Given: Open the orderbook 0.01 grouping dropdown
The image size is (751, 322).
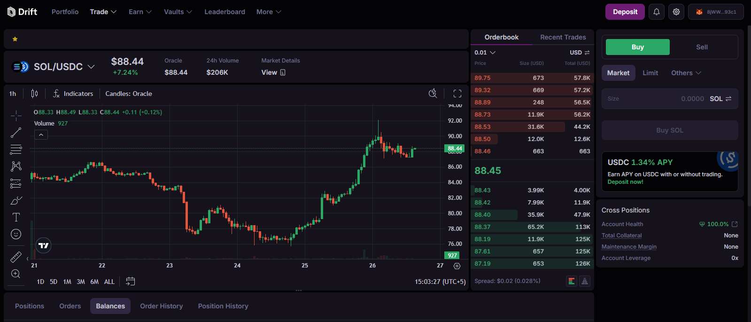Looking at the screenshot, I should [x=485, y=53].
